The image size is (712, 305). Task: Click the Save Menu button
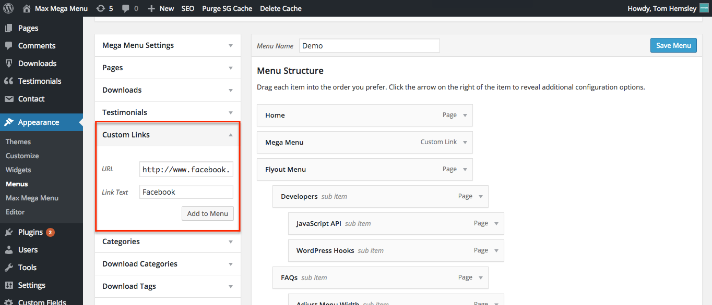(x=673, y=45)
